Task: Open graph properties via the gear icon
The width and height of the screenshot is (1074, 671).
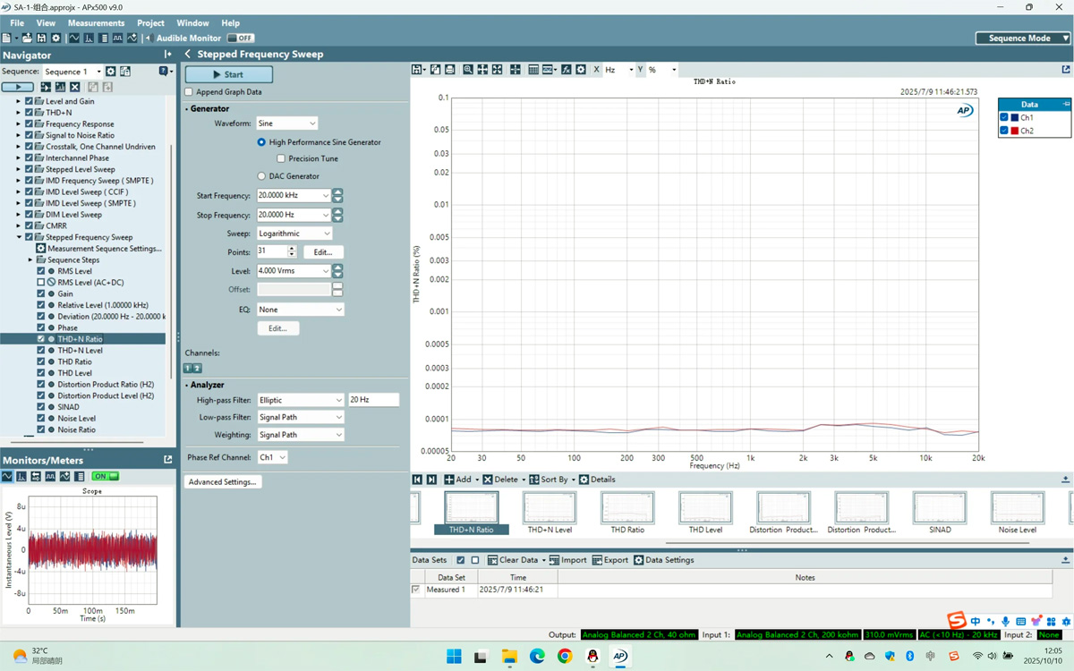Action: click(x=580, y=69)
